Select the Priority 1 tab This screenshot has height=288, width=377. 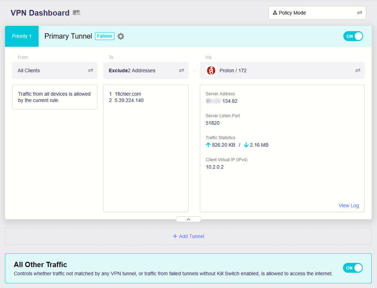click(x=22, y=36)
